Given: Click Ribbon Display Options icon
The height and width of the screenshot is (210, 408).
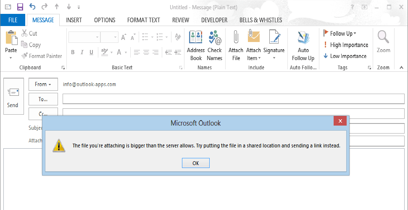Looking at the screenshot, I should pos(365,7).
